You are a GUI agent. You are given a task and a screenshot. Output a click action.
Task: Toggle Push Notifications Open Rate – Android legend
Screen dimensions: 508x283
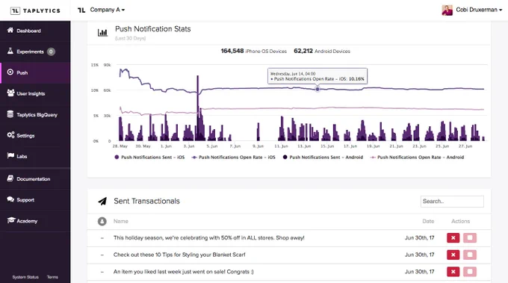(417, 157)
